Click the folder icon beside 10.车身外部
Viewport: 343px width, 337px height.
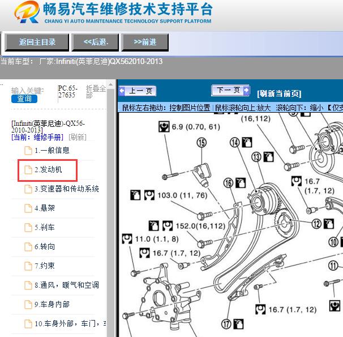(28, 323)
